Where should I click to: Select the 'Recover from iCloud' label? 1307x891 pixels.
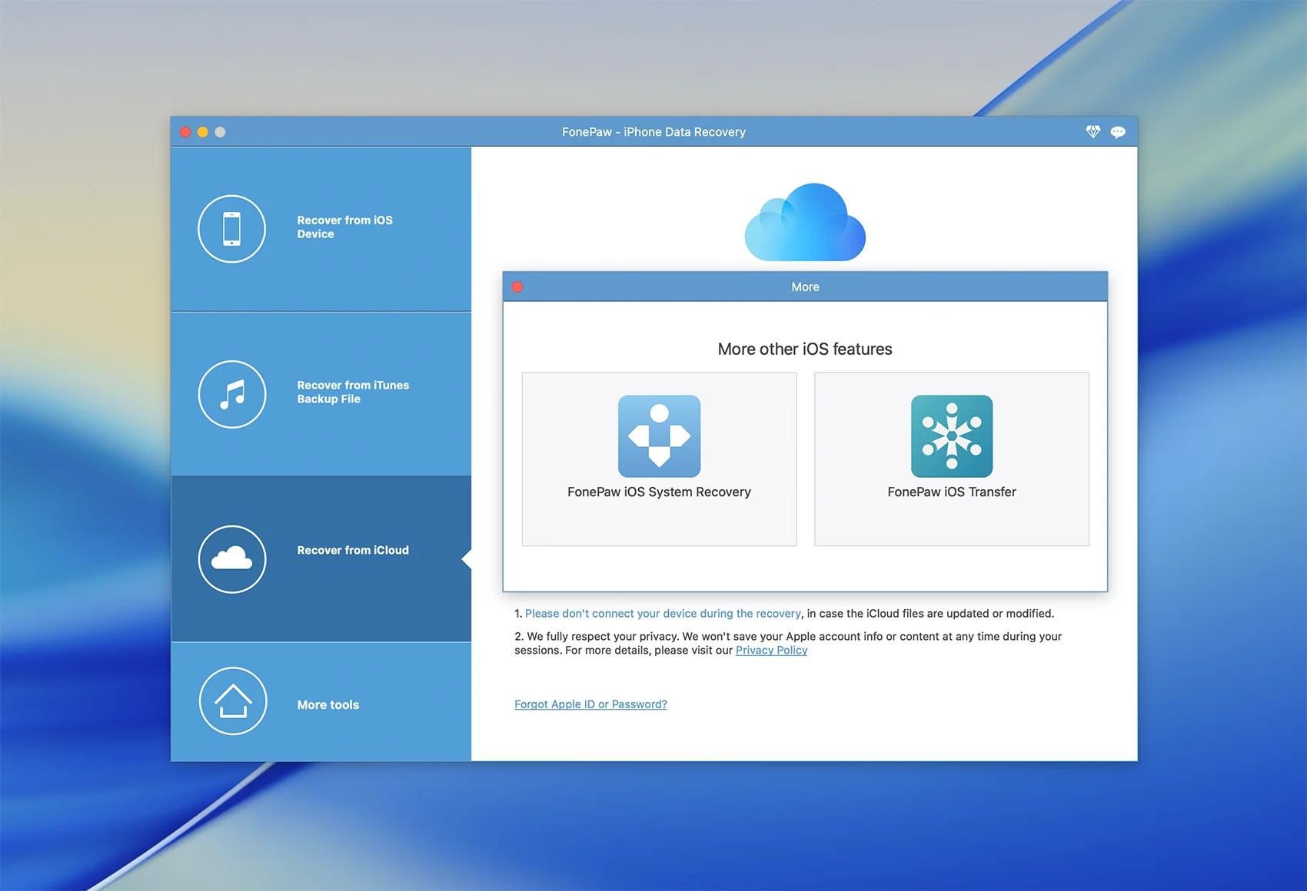pos(353,551)
